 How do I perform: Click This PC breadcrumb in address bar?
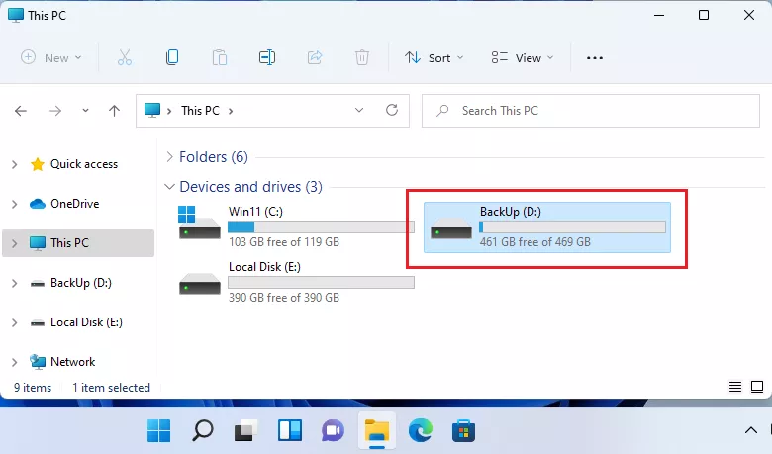pos(200,110)
